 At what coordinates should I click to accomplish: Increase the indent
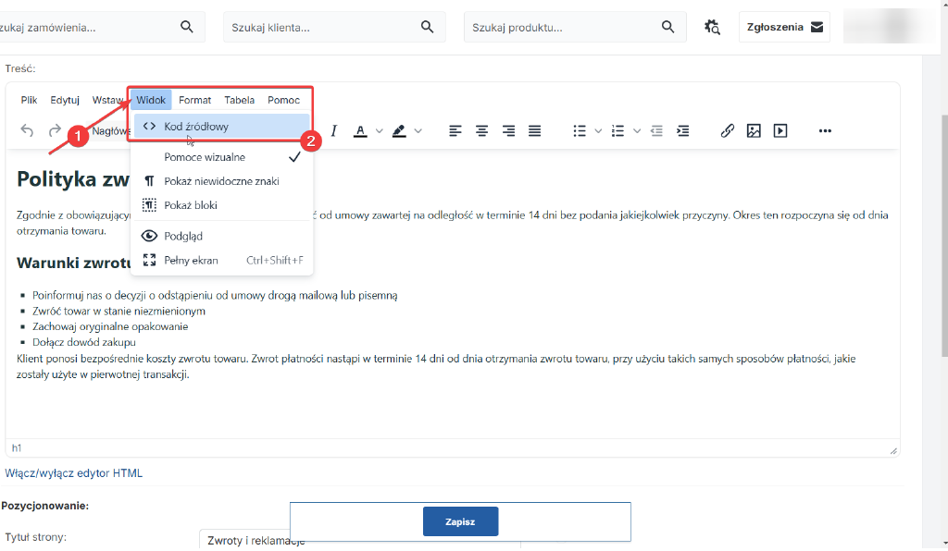682,131
